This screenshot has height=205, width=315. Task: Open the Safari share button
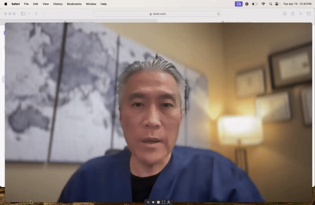click(x=293, y=14)
